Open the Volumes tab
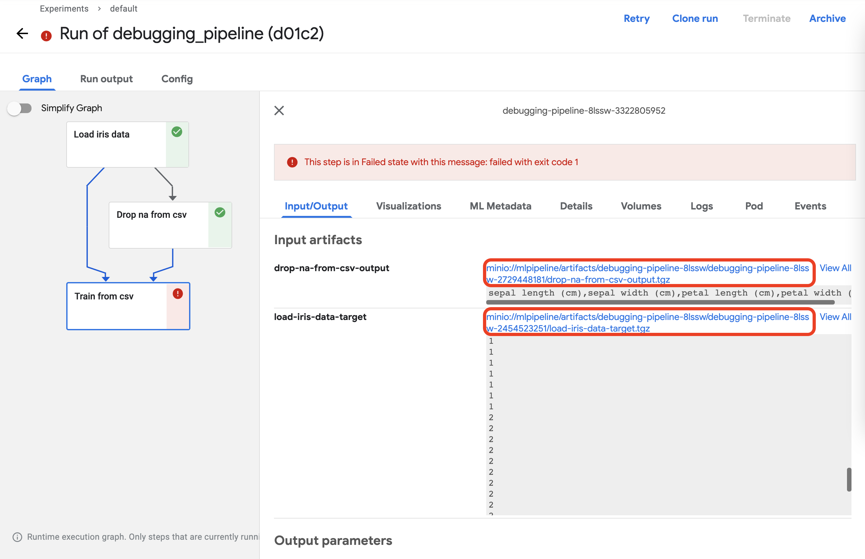865x559 pixels. click(x=641, y=206)
